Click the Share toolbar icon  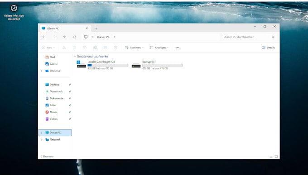point(105,47)
